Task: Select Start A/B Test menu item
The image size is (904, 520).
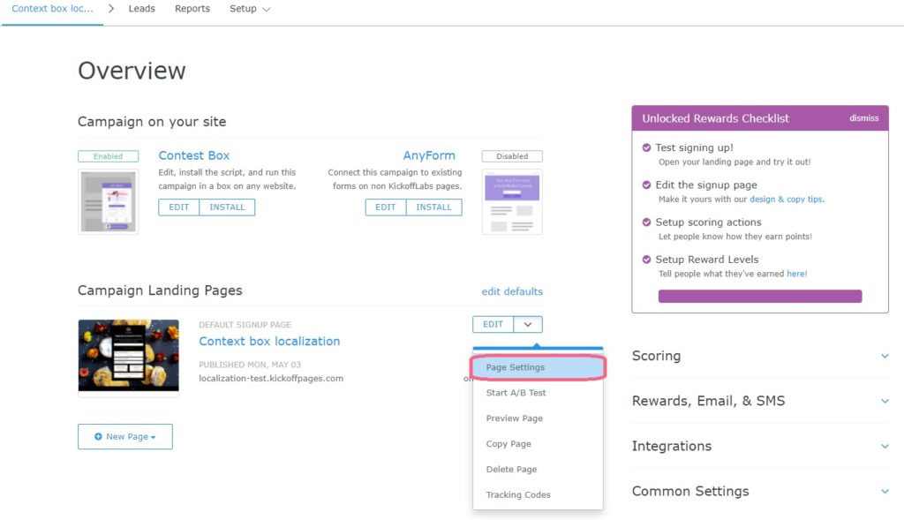Action: coord(538,393)
